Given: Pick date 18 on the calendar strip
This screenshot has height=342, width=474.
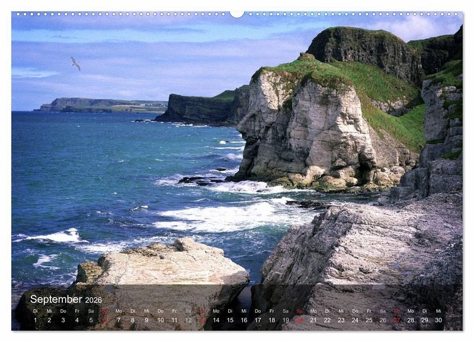Looking at the screenshot, I should coord(272,320).
